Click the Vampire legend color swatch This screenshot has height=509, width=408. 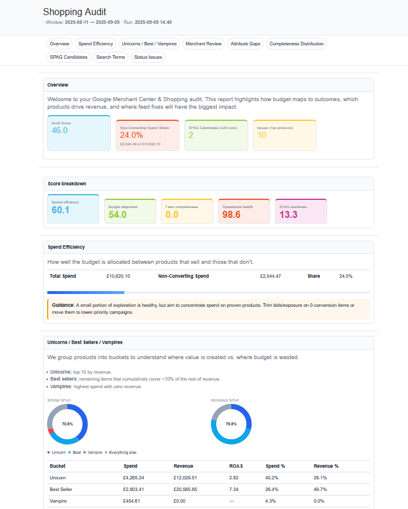(x=85, y=452)
